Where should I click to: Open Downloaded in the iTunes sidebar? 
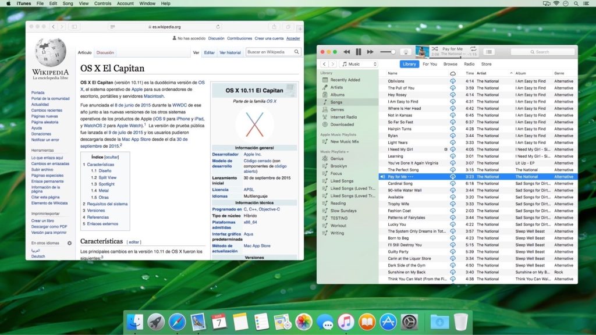pos(342,124)
